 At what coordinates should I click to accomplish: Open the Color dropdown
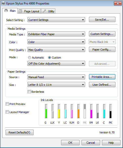coord(56,42)
